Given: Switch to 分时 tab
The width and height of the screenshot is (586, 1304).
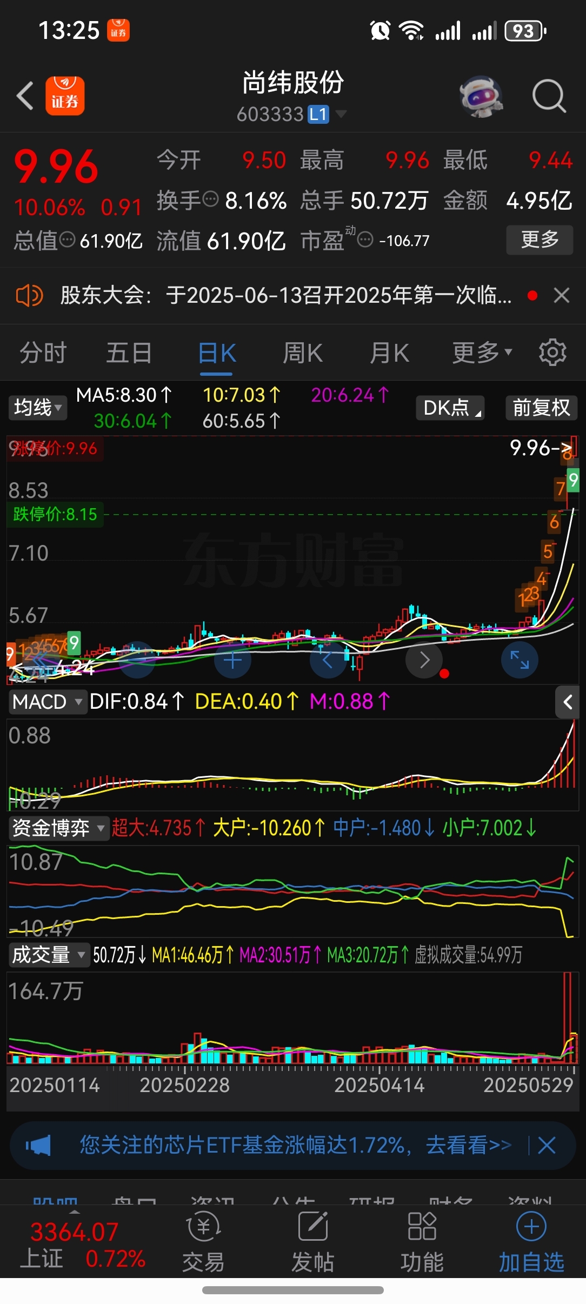Looking at the screenshot, I should [x=43, y=352].
